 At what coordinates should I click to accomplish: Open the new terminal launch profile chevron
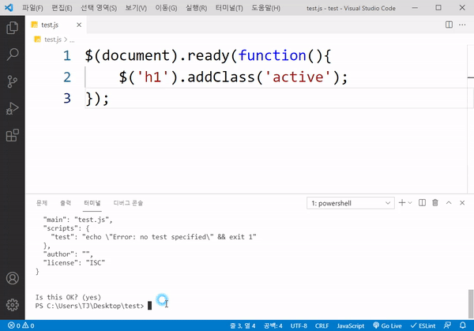(410, 202)
